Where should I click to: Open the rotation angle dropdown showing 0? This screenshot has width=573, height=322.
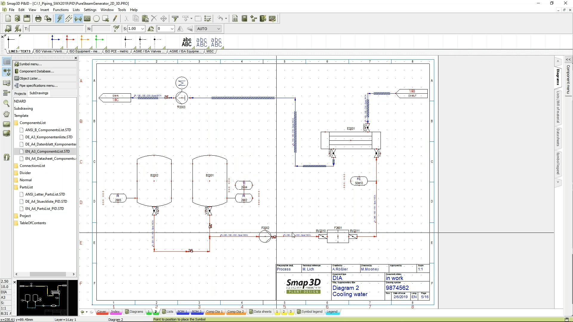(x=172, y=29)
